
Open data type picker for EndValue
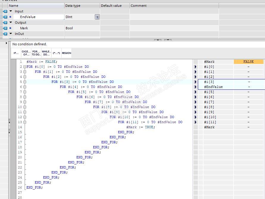97,17
